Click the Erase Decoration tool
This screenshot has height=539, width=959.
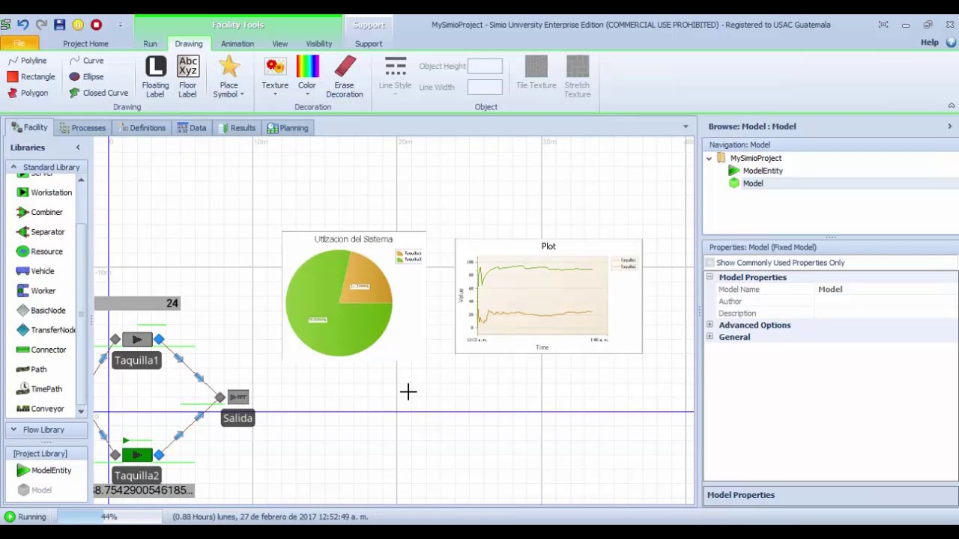tap(345, 77)
